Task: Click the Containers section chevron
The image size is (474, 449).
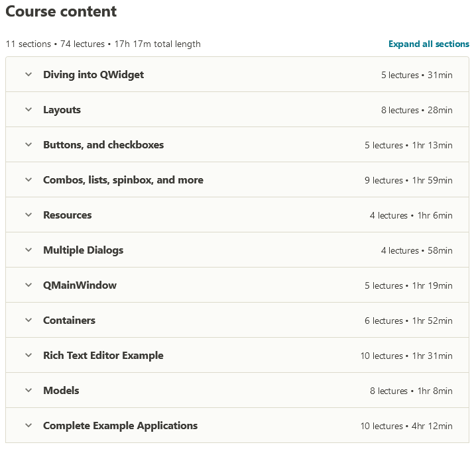Action: click(x=29, y=320)
